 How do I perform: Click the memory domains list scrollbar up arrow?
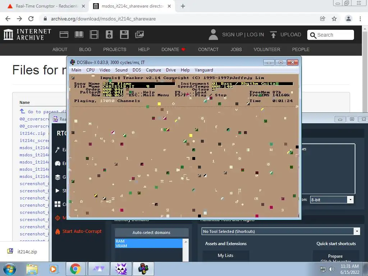coord(186,241)
